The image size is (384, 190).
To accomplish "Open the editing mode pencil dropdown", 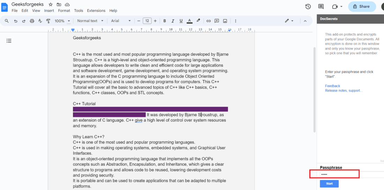I will click(289, 21).
